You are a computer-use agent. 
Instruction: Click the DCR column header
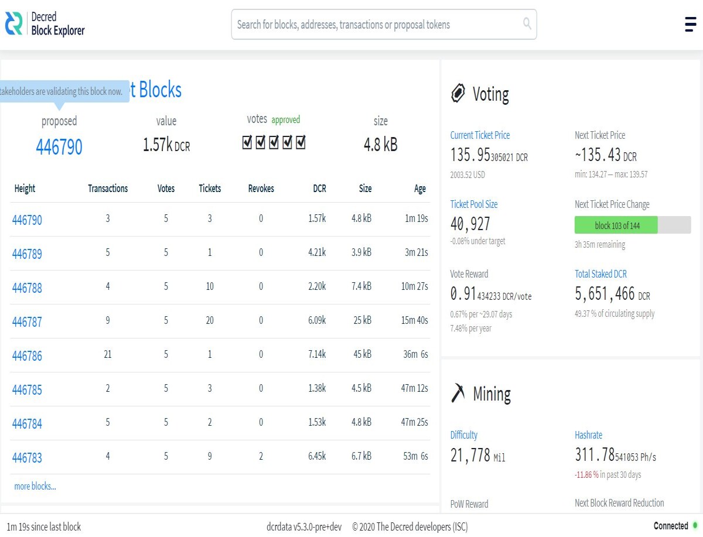pyautogui.click(x=319, y=189)
